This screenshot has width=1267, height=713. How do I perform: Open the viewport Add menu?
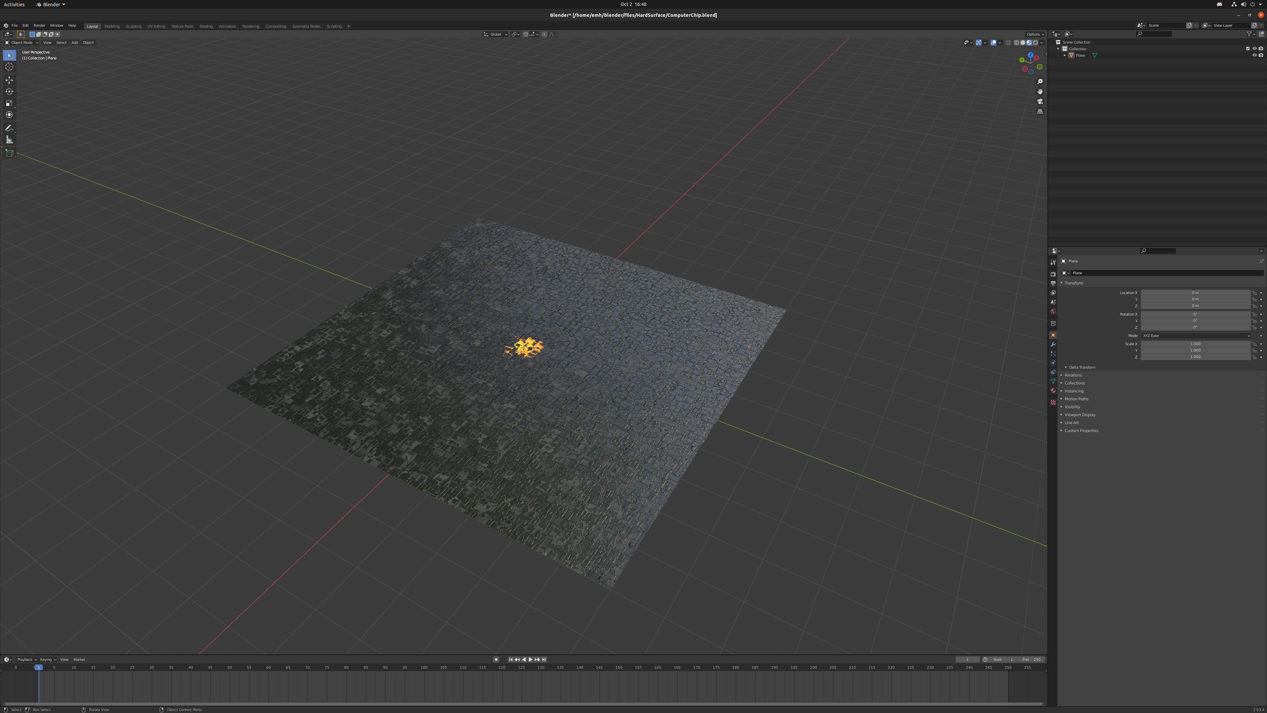pos(75,43)
